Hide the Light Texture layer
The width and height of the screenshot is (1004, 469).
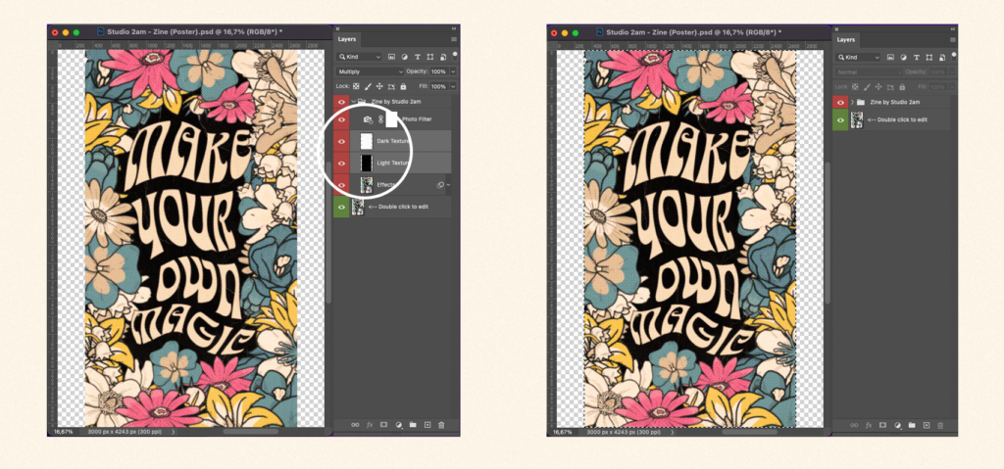341,164
